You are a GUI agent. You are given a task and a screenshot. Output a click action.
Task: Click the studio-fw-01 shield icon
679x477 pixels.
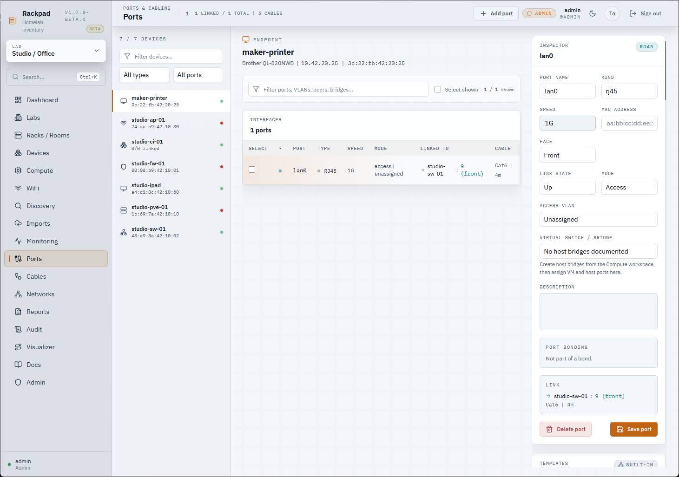click(x=124, y=166)
